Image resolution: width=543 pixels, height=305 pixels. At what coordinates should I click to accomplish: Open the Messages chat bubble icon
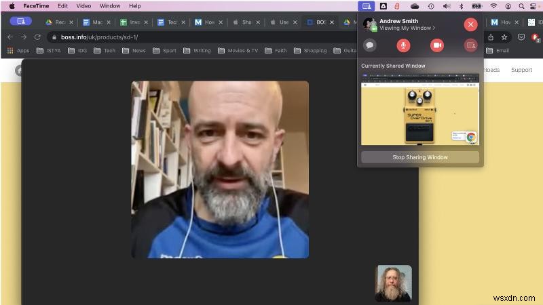point(370,45)
